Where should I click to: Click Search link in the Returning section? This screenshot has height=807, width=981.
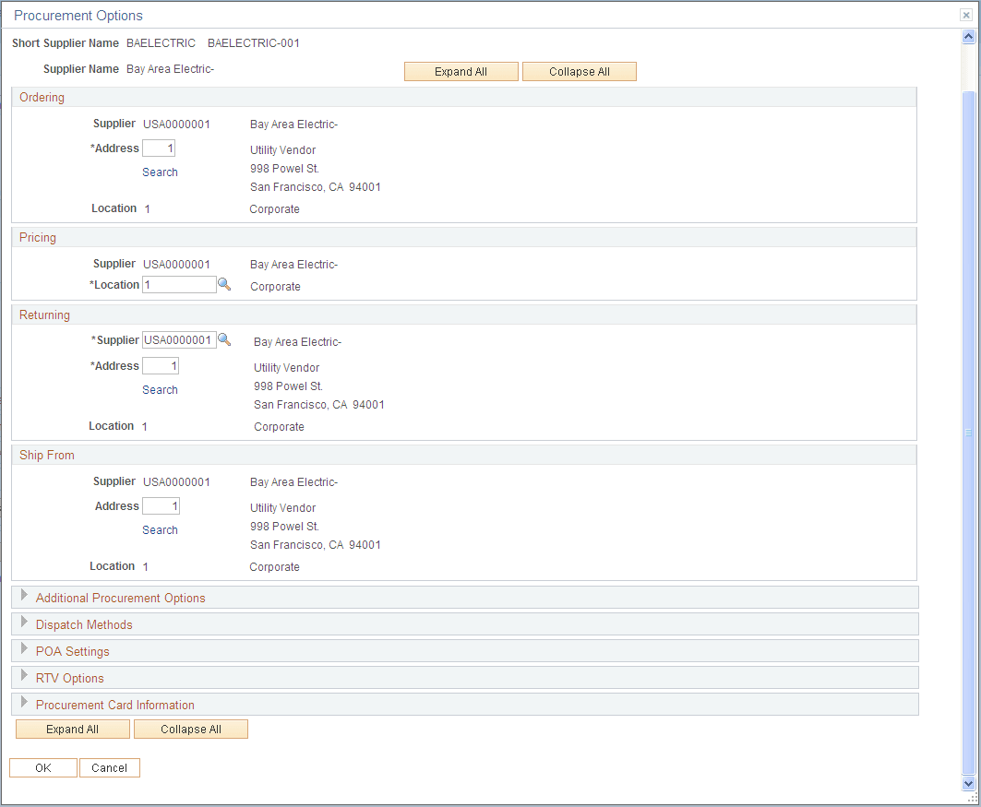click(160, 389)
